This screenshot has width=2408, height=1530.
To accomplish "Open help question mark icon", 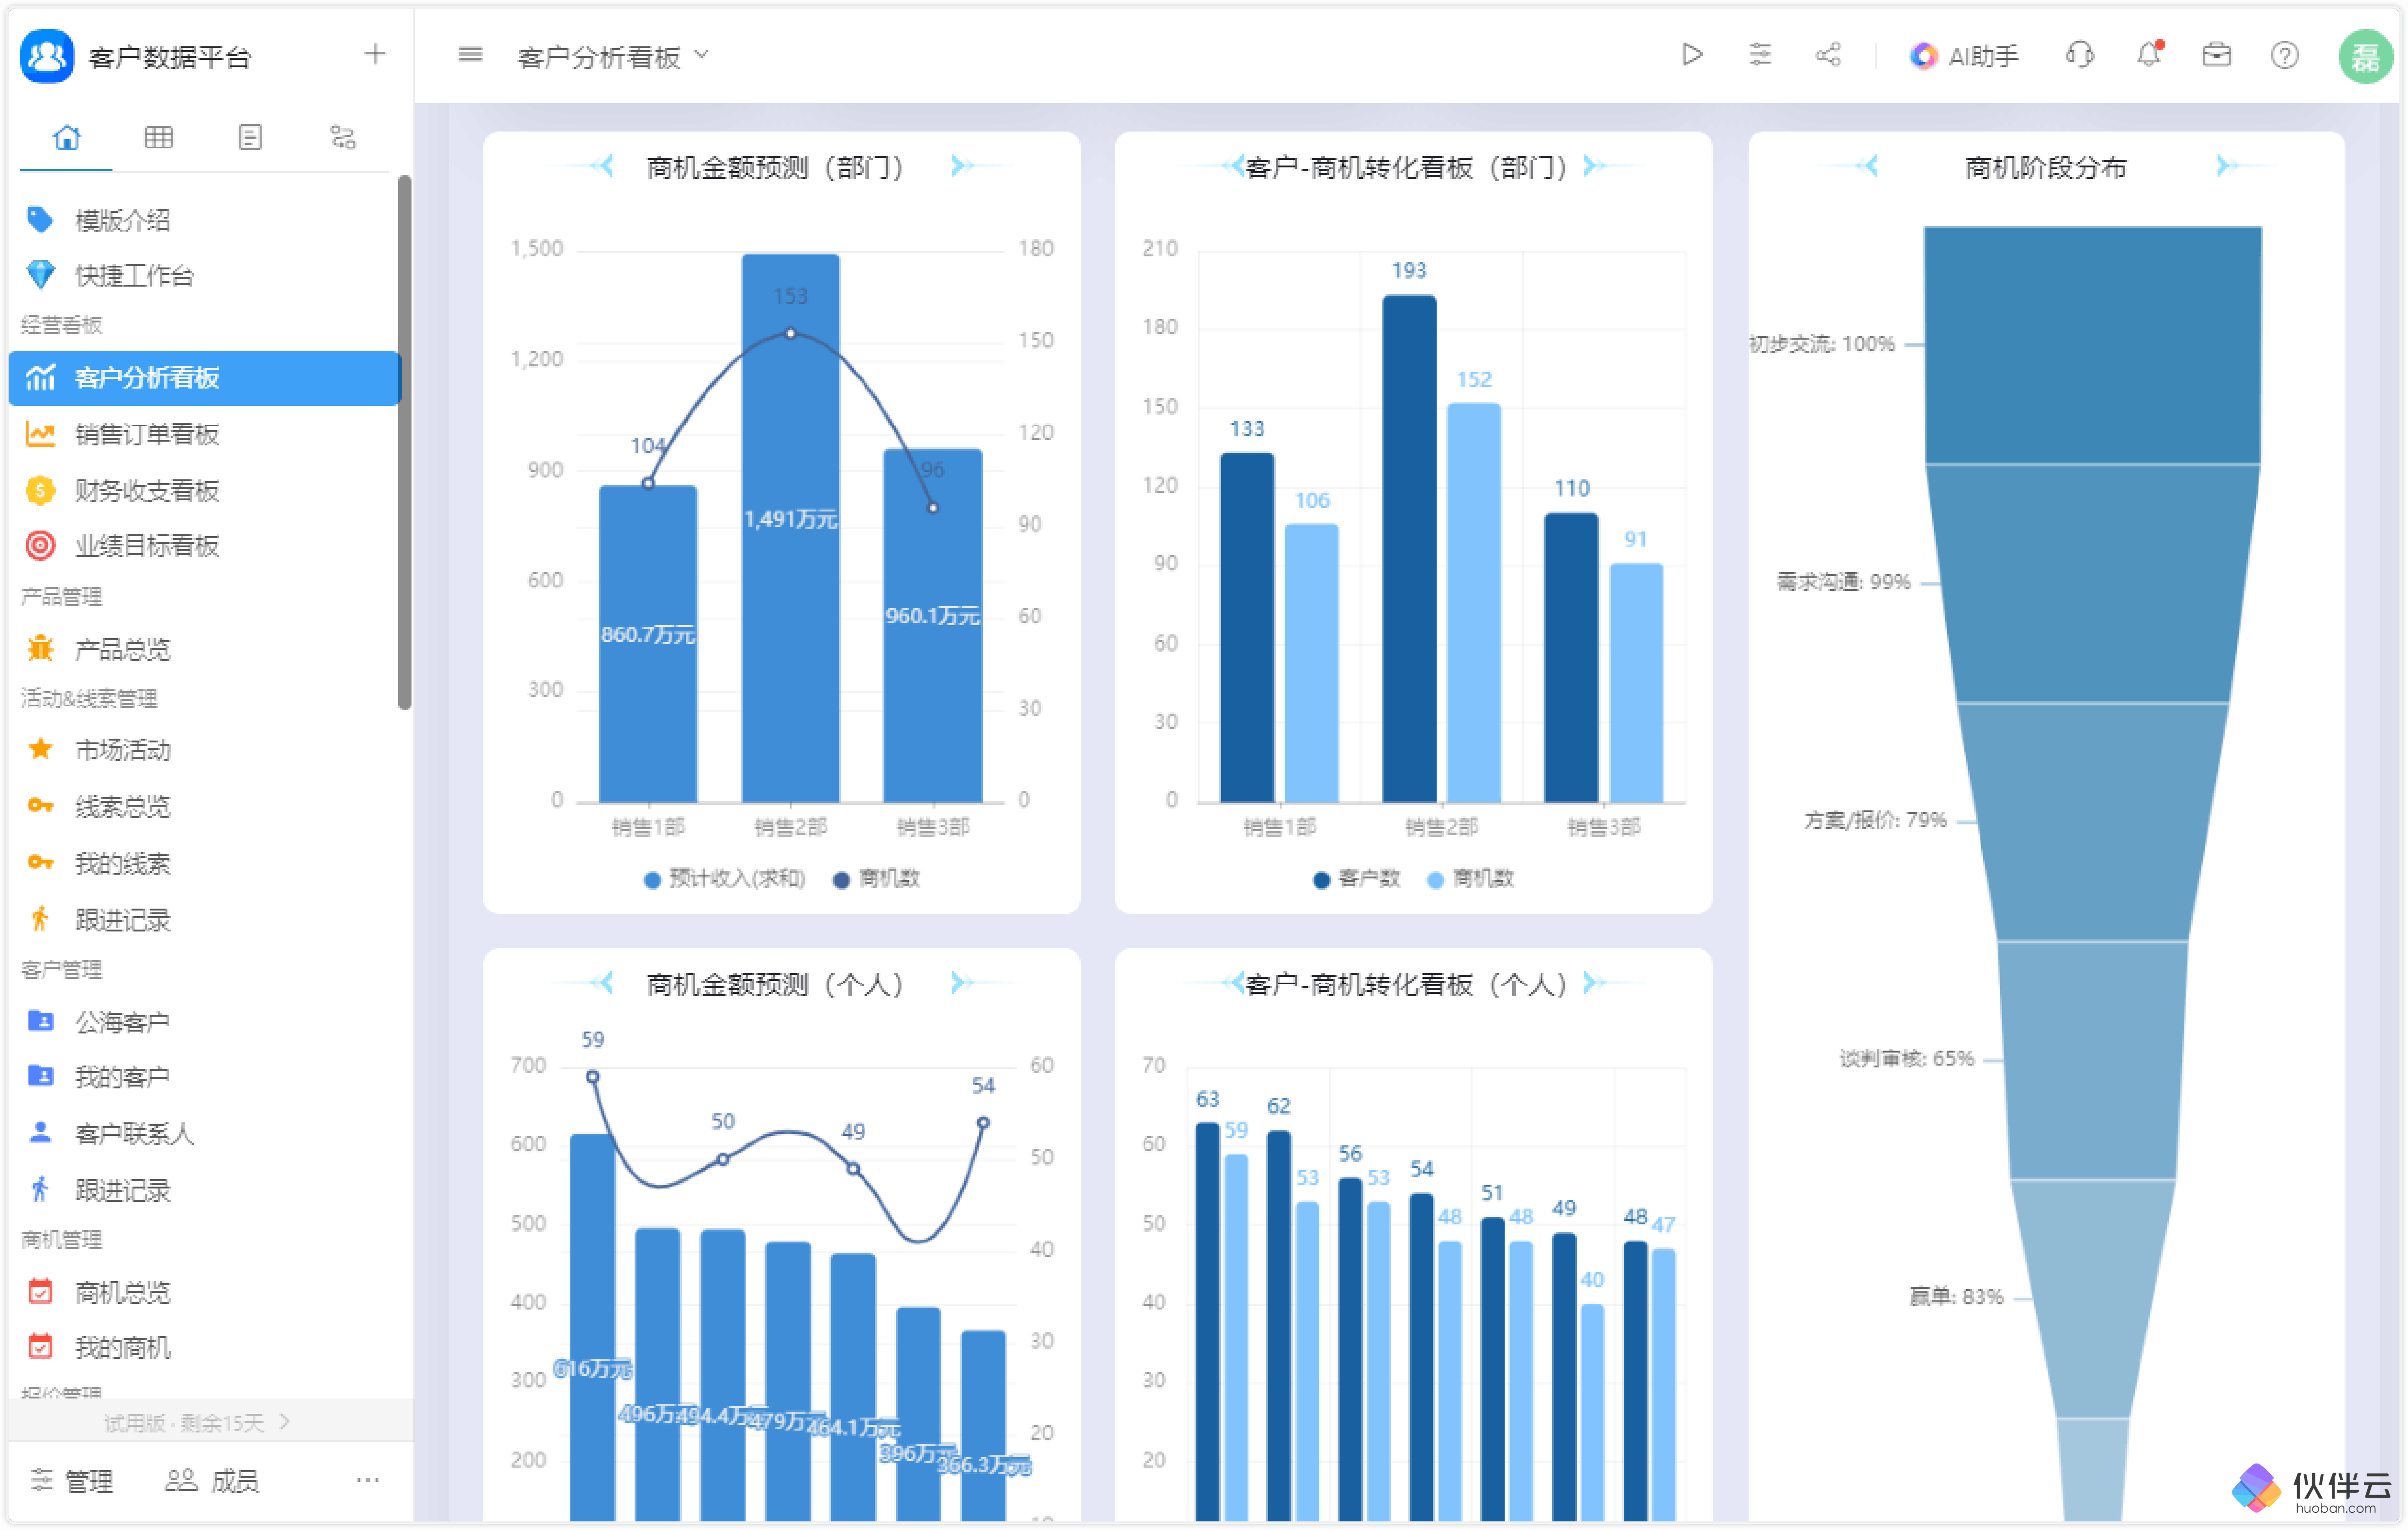I will click(x=2285, y=55).
